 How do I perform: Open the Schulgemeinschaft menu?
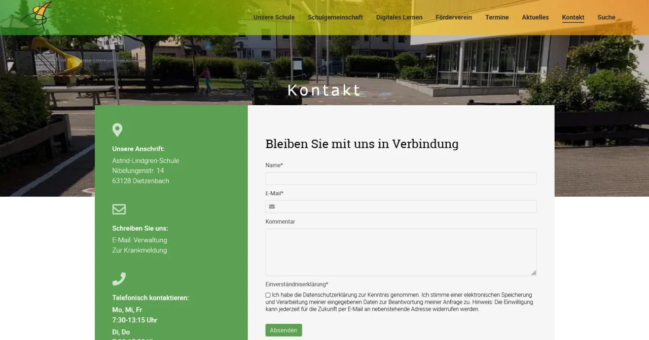(x=335, y=17)
